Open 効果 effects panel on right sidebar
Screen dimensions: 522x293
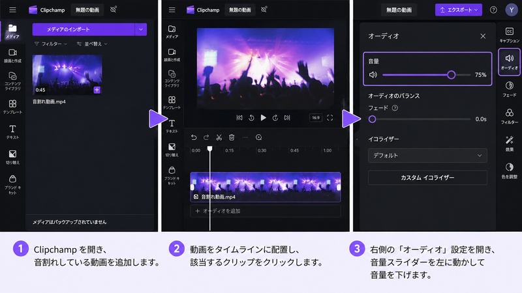pyautogui.click(x=510, y=143)
